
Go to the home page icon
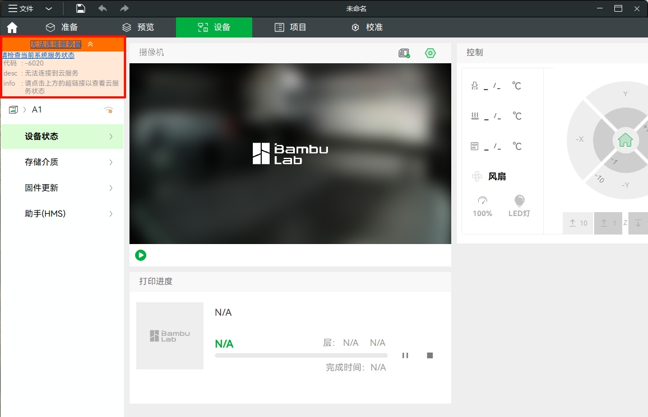12,27
